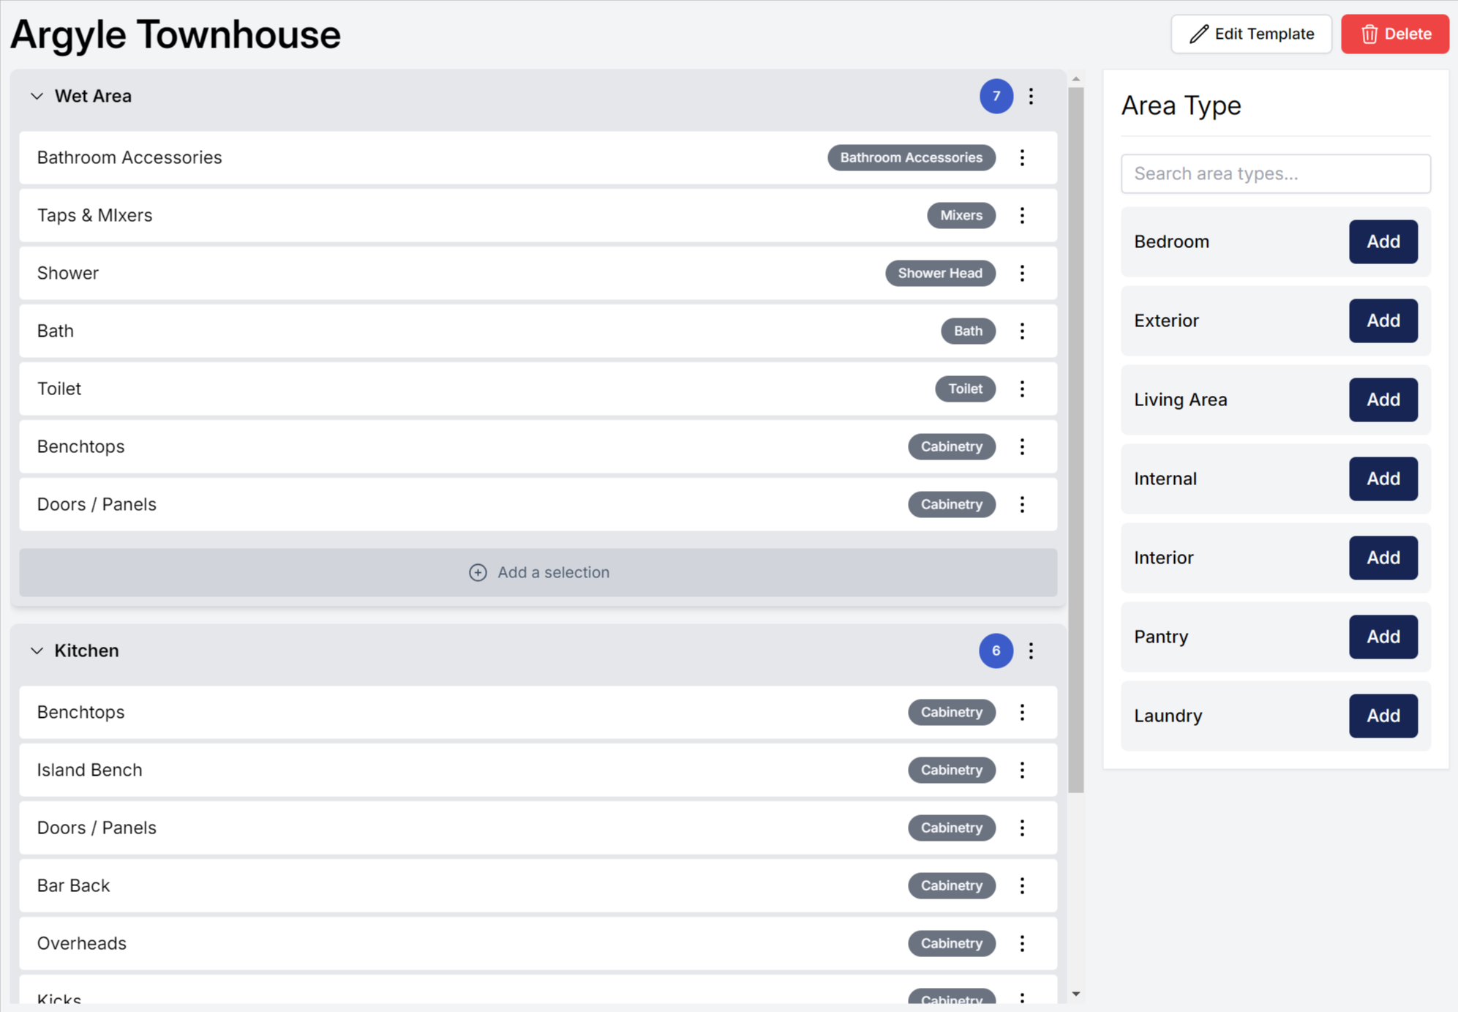Select the Doors / Panels row in Kitchen

tap(439, 828)
